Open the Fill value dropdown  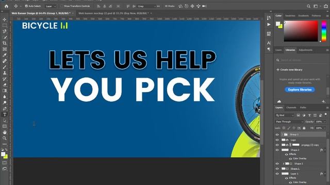coord(324,128)
